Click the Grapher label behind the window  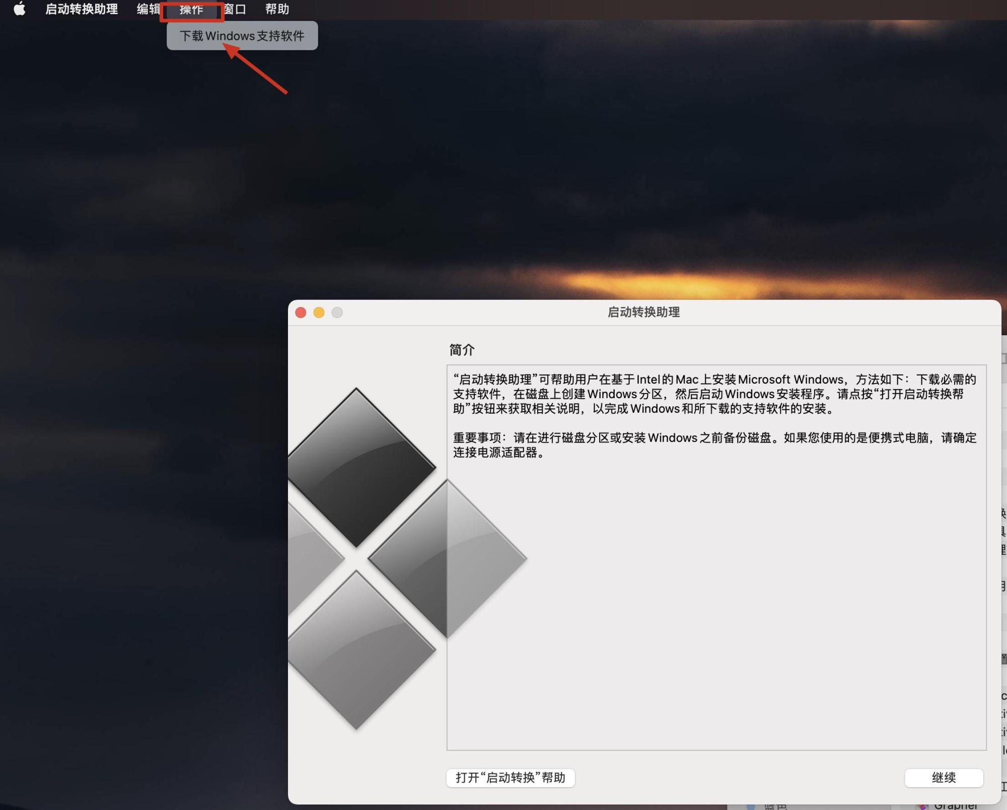(x=955, y=806)
